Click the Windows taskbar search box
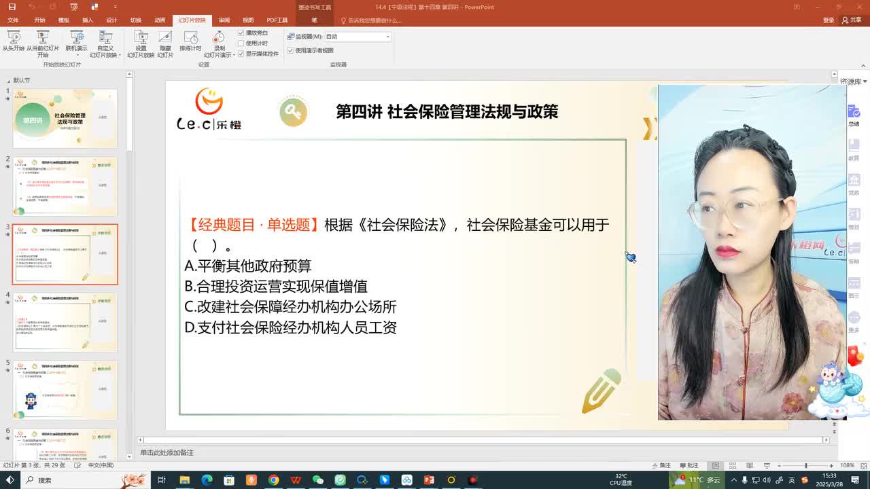The width and height of the screenshot is (870, 489). tap(85, 480)
